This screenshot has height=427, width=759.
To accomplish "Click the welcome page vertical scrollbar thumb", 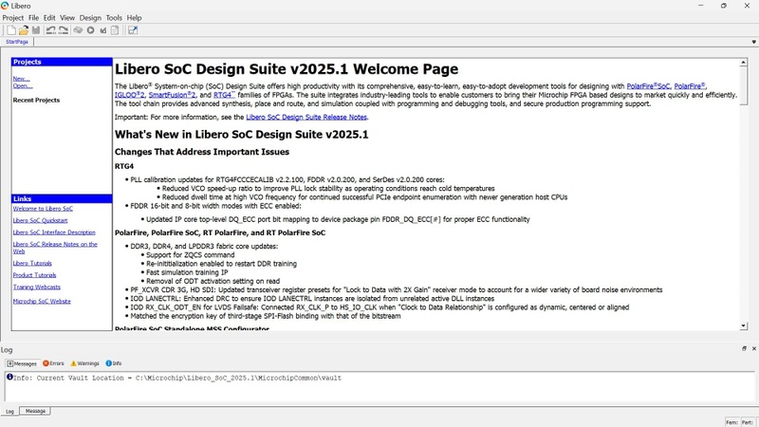I will (744, 85).
